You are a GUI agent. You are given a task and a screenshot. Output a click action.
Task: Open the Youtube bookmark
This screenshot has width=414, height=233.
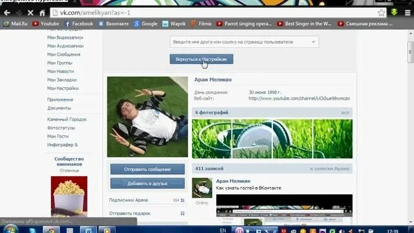point(46,24)
